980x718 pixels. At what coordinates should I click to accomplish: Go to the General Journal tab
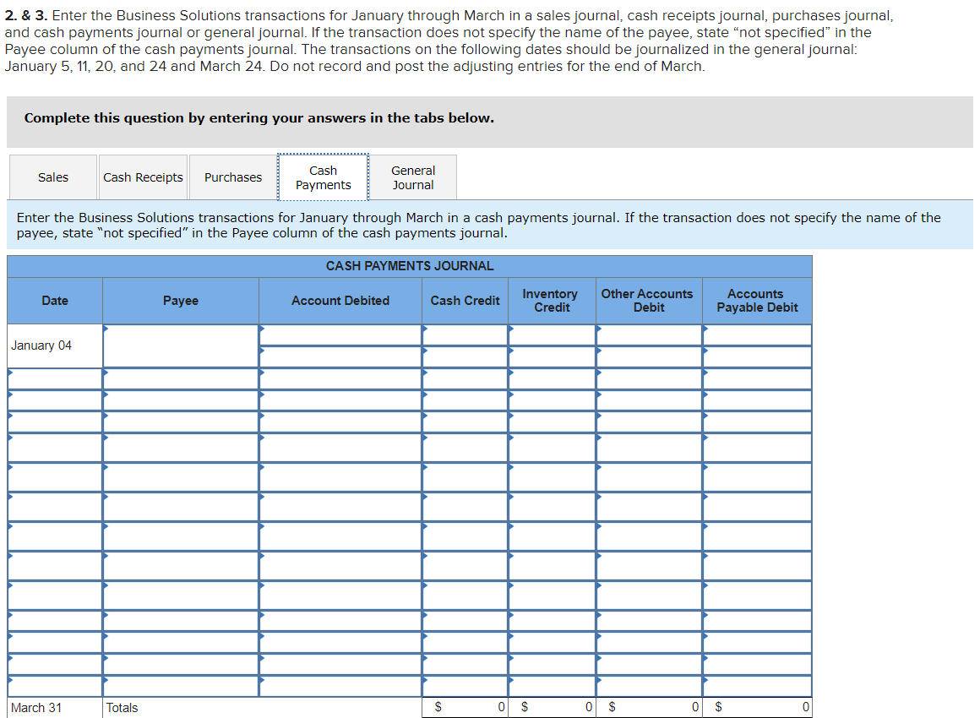pyautogui.click(x=413, y=177)
